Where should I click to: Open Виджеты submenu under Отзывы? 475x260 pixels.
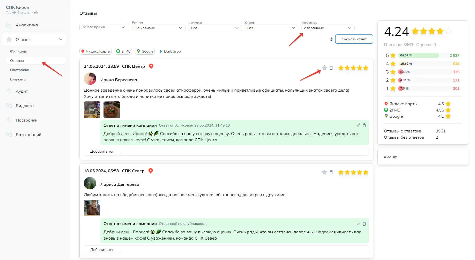point(18,79)
